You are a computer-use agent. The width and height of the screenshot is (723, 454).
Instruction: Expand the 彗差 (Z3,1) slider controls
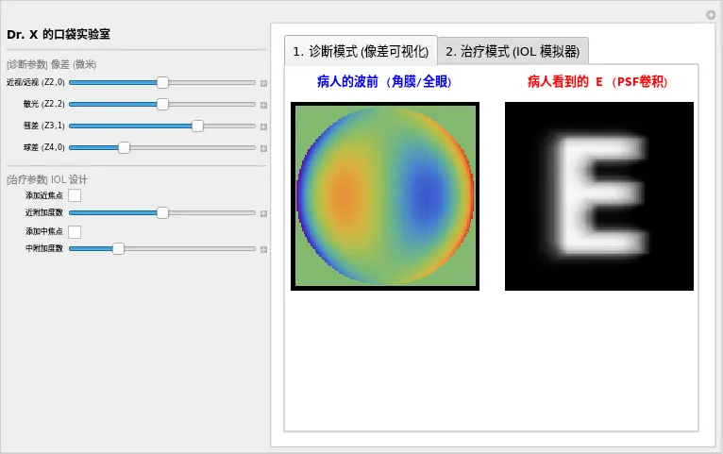[263, 126]
